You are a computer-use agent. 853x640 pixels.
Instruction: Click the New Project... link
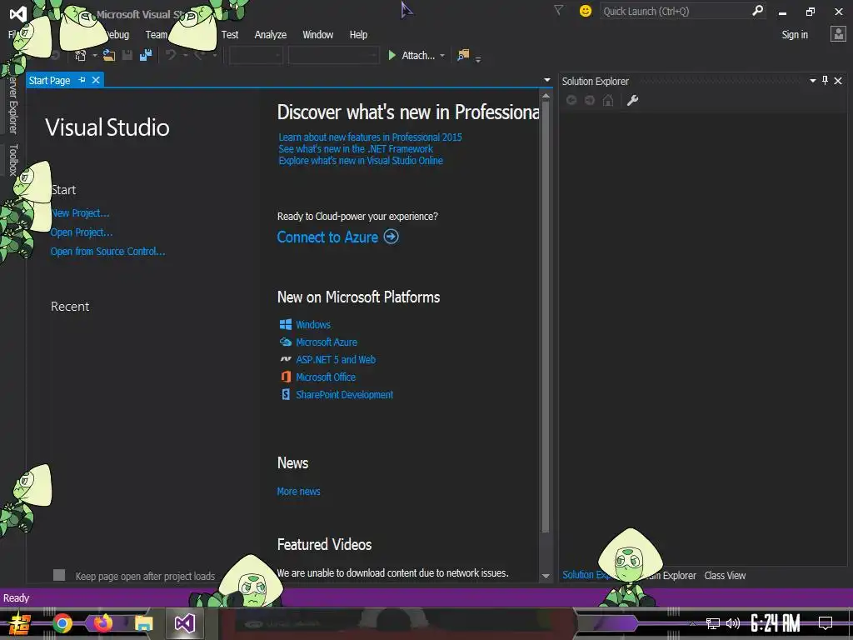(x=81, y=212)
